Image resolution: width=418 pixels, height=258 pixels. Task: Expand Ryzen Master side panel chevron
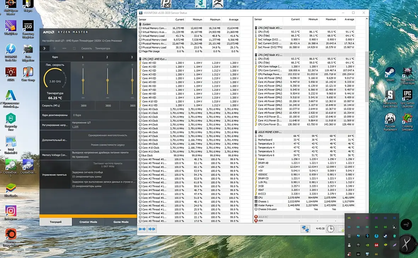44,48
